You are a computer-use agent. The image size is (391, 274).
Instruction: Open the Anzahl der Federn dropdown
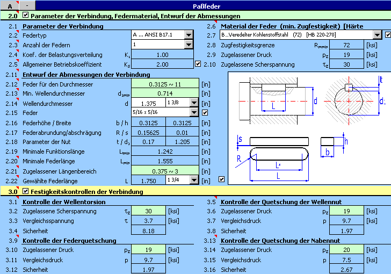[189, 45]
